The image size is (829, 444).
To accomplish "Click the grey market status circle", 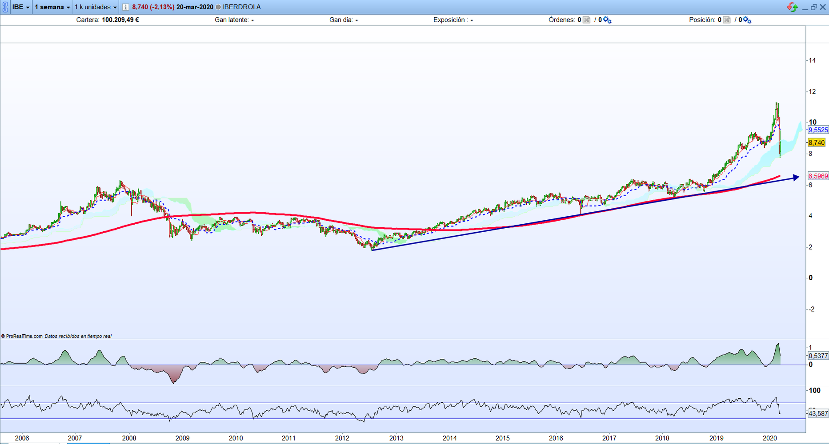I will (x=218, y=7).
